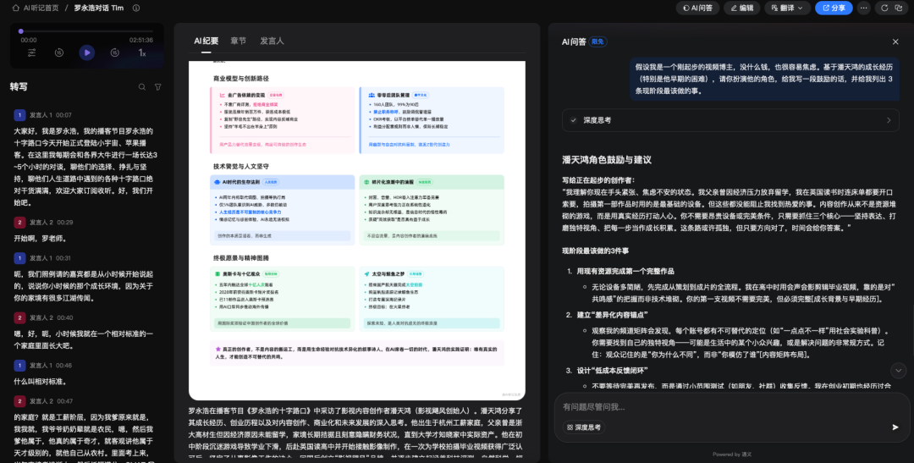Change the 1x playback speed

(142, 52)
